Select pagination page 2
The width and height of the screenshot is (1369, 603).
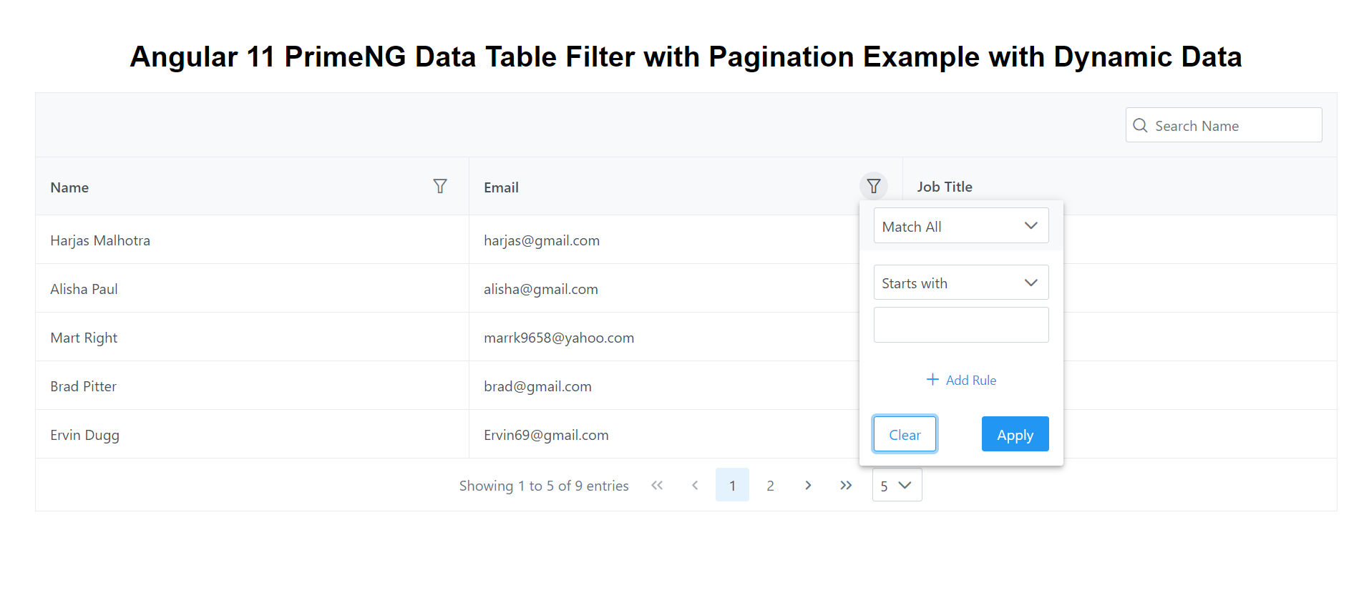pos(770,485)
